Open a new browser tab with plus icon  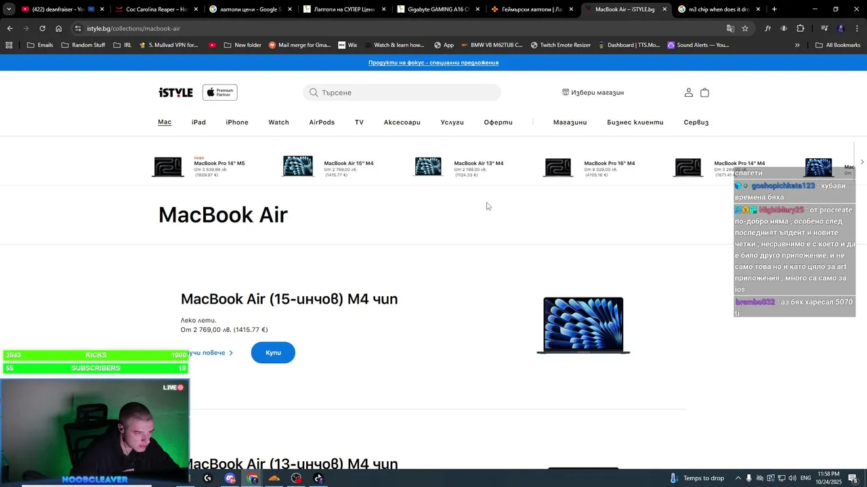coord(774,9)
